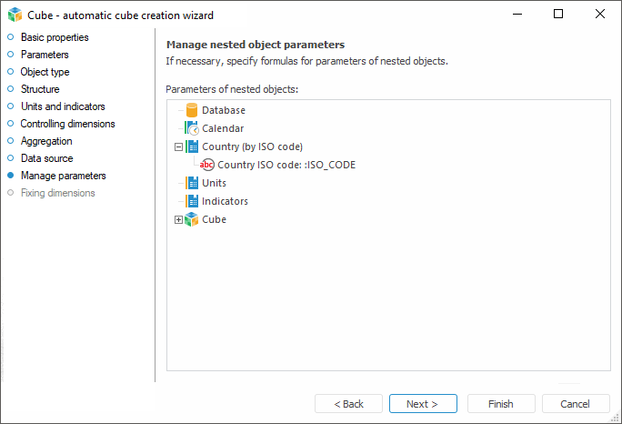Screen dimensions: 622x424
Task: Cancel the cube creation wizard
Action: 575,404
